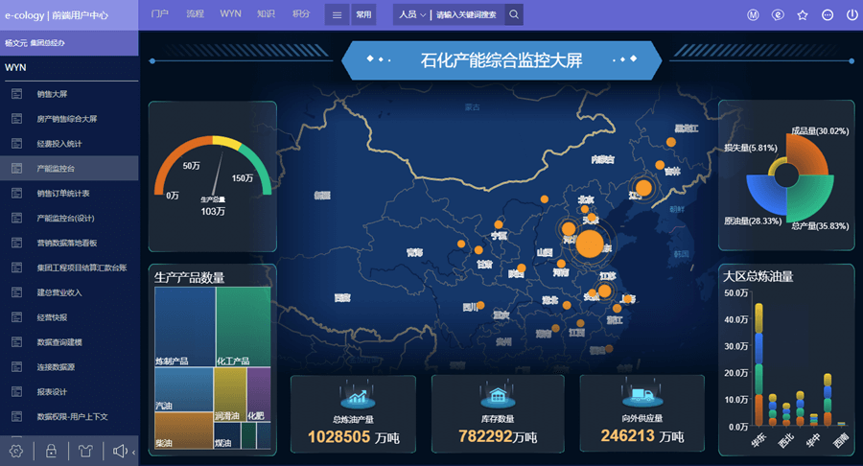Click the search magnifier icon
The height and width of the screenshot is (466, 863).
pyautogui.click(x=515, y=15)
